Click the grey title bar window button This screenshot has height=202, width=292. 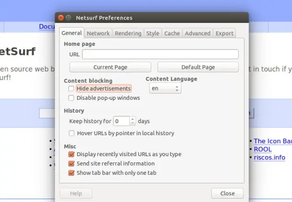pyautogui.click(x=68, y=18)
